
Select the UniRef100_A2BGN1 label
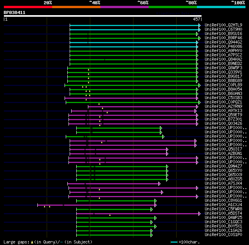[223, 154]
